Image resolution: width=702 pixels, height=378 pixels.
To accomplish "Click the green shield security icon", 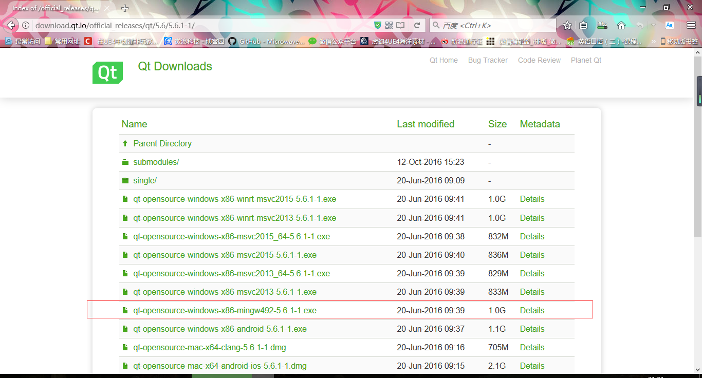I will click(x=378, y=25).
